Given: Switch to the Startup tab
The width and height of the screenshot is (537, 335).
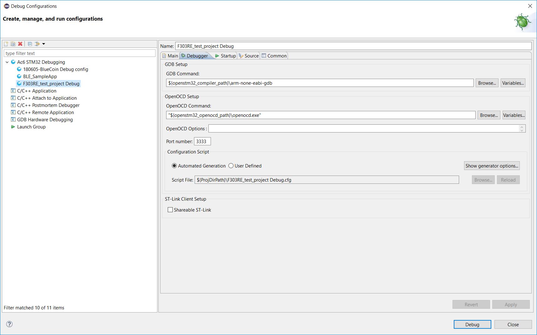Looking at the screenshot, I should [225, 56].
